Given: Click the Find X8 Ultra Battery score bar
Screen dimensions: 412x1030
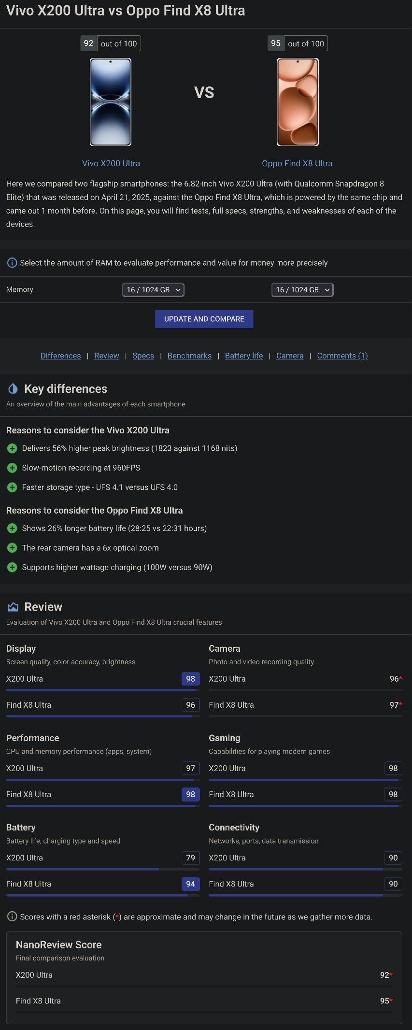Looking at the screenshot, I should pyautogui.click(x=103, y=895).
